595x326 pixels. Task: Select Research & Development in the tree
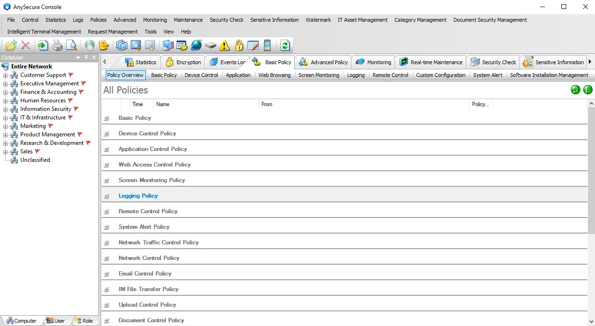tap(52, 143)
